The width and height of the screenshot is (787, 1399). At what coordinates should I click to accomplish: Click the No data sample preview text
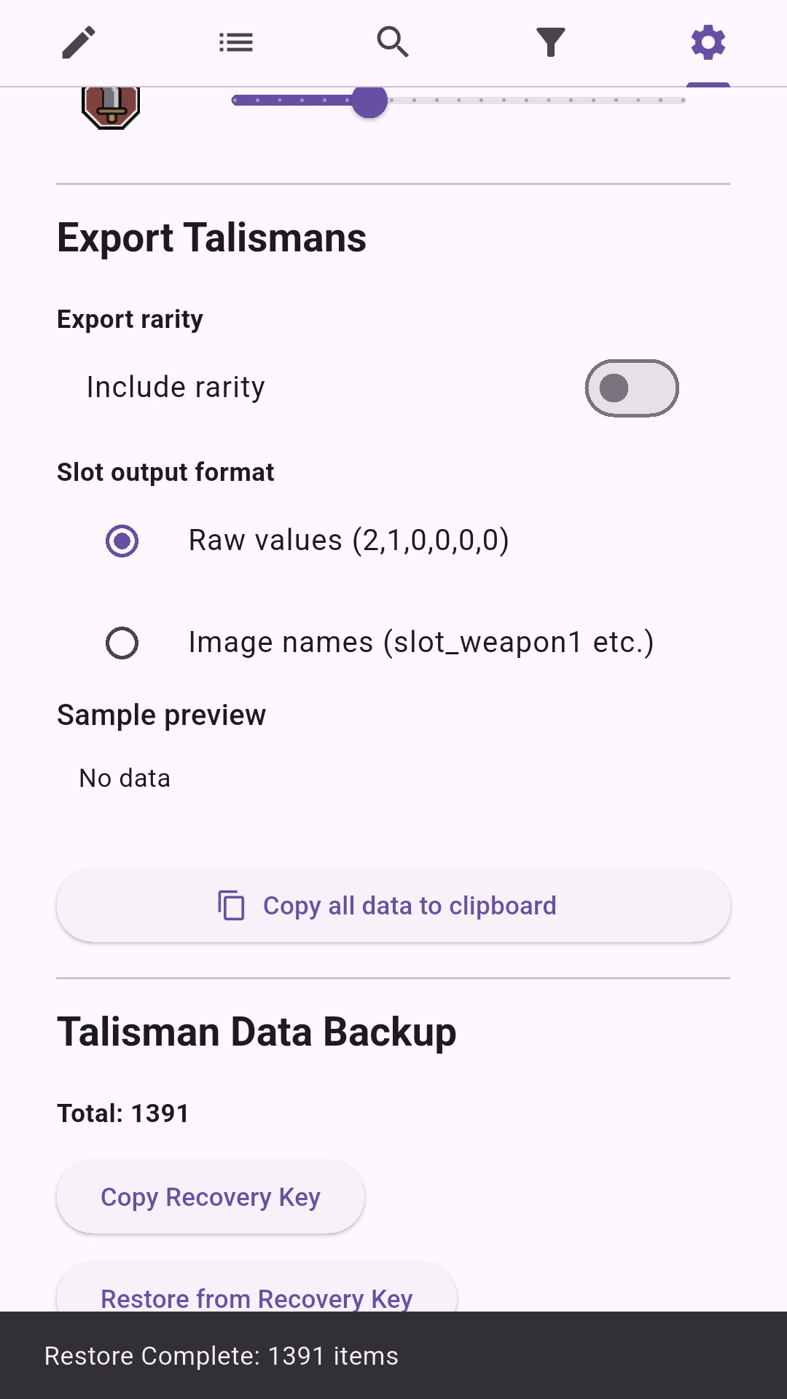pos(125,779)
